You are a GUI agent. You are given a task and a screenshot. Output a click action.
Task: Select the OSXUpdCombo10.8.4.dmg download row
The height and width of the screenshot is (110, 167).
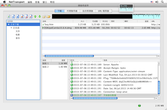click(x=101, y=28)
